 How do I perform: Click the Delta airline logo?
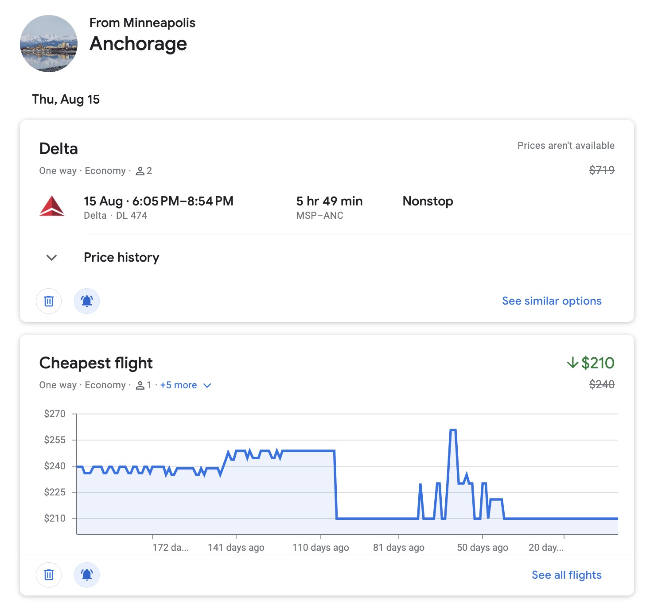(x=53, y=206)
